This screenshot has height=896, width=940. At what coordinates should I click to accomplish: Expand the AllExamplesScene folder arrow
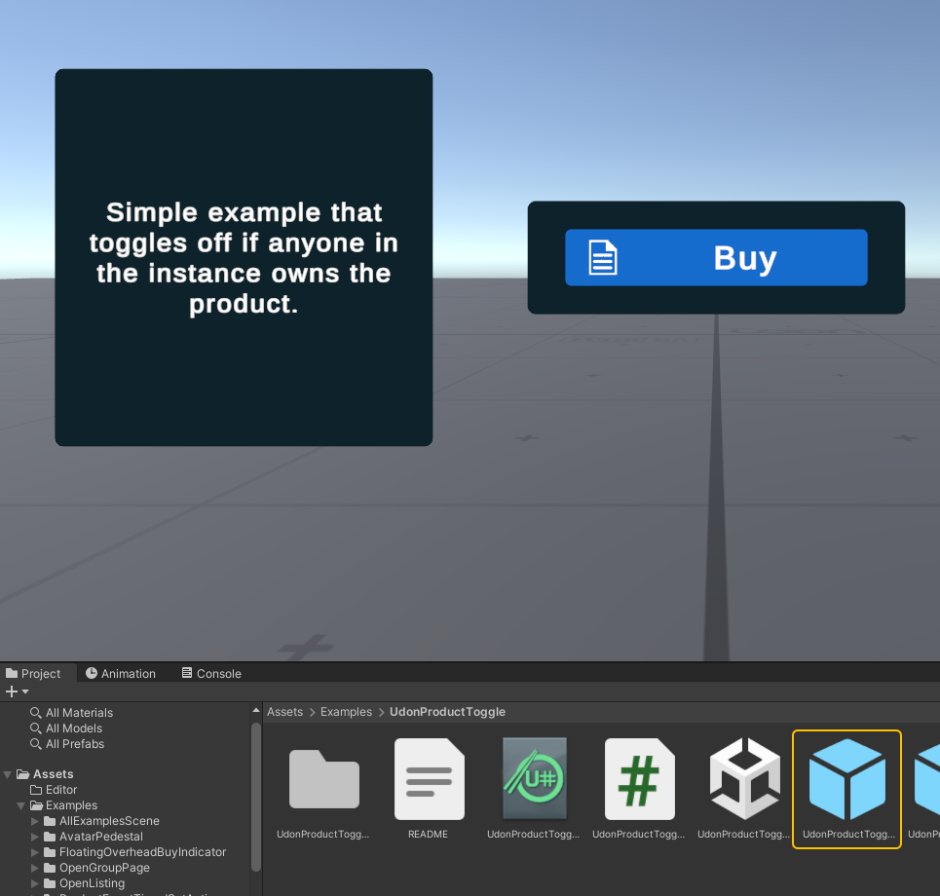(x=35, y=821)
